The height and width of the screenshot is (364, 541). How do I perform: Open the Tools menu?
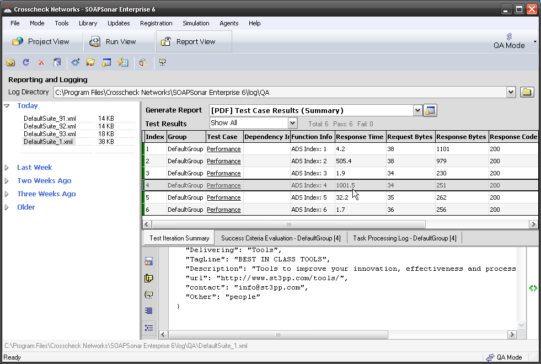[x=61, y=23]
